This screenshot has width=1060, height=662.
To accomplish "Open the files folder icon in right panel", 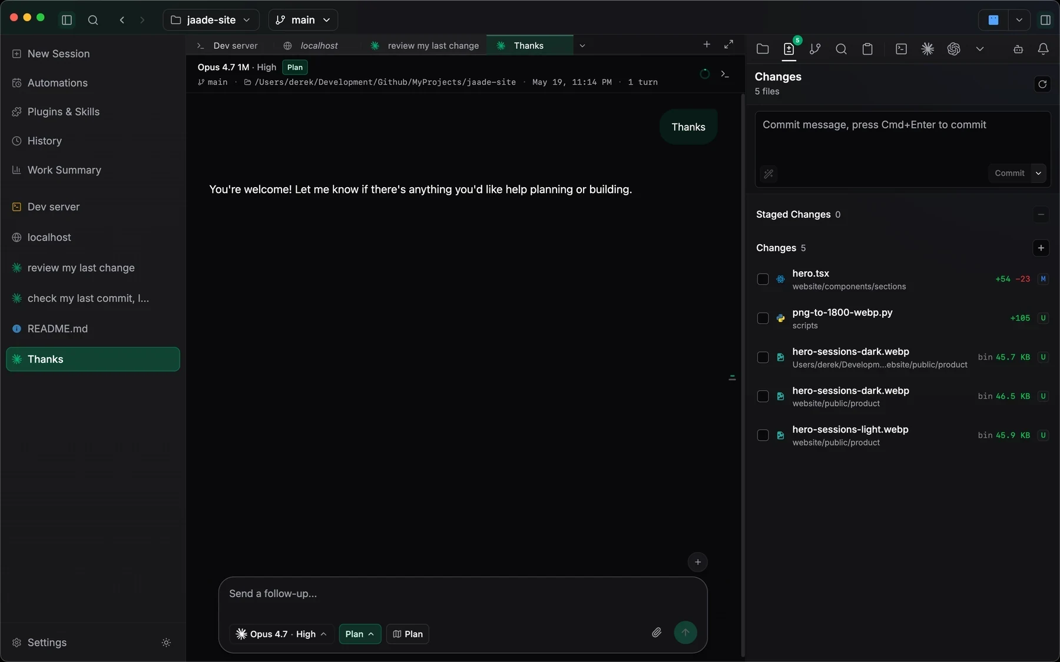I will coord(763,49).
